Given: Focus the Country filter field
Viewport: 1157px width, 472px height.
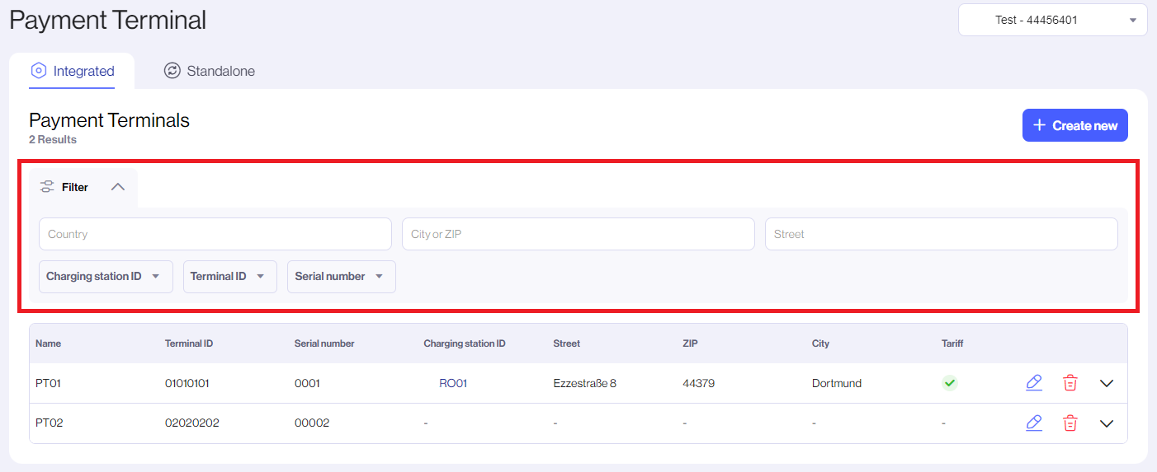Looking at the screenshot, I should click(x=215, y=234).
